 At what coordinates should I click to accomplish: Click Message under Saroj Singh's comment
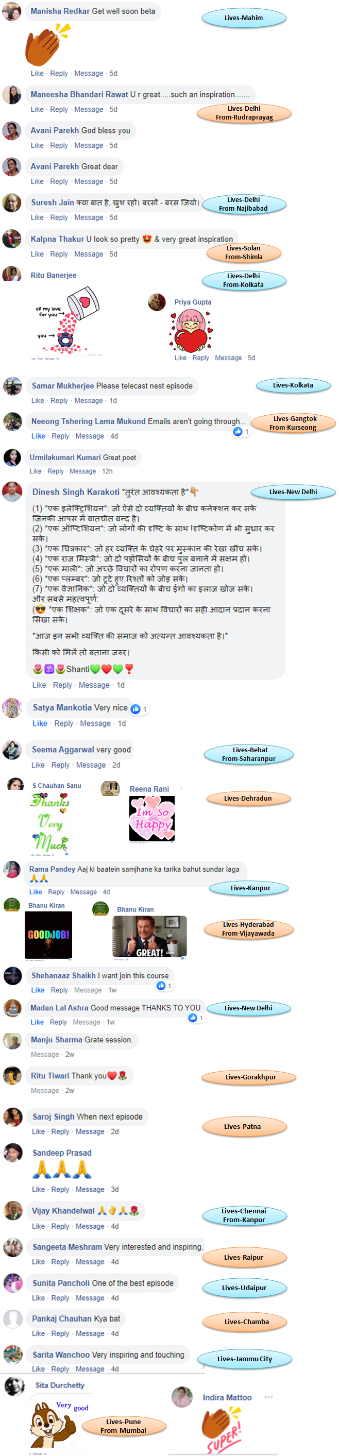pyautogui.click(x=90, y=1131)
